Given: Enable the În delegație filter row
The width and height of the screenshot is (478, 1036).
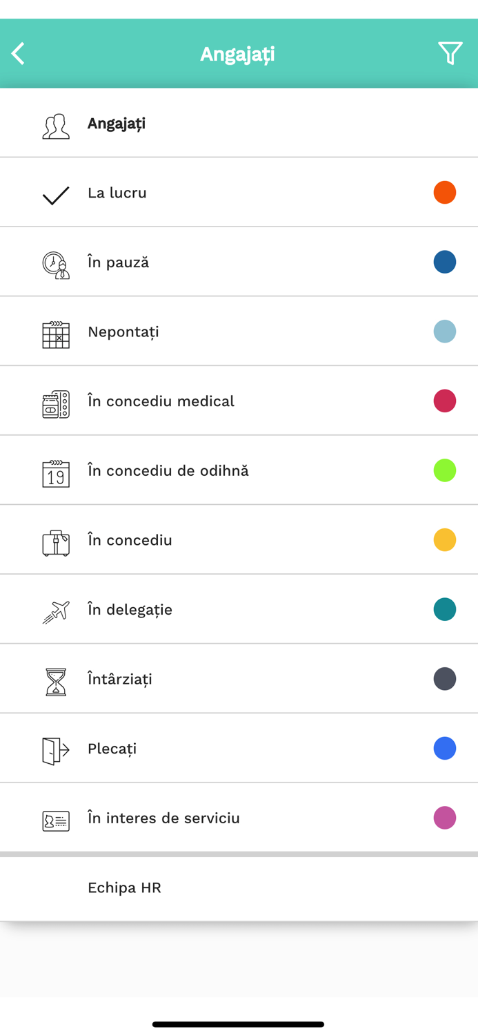Looking at the screenshot, I should click(239, 609).
